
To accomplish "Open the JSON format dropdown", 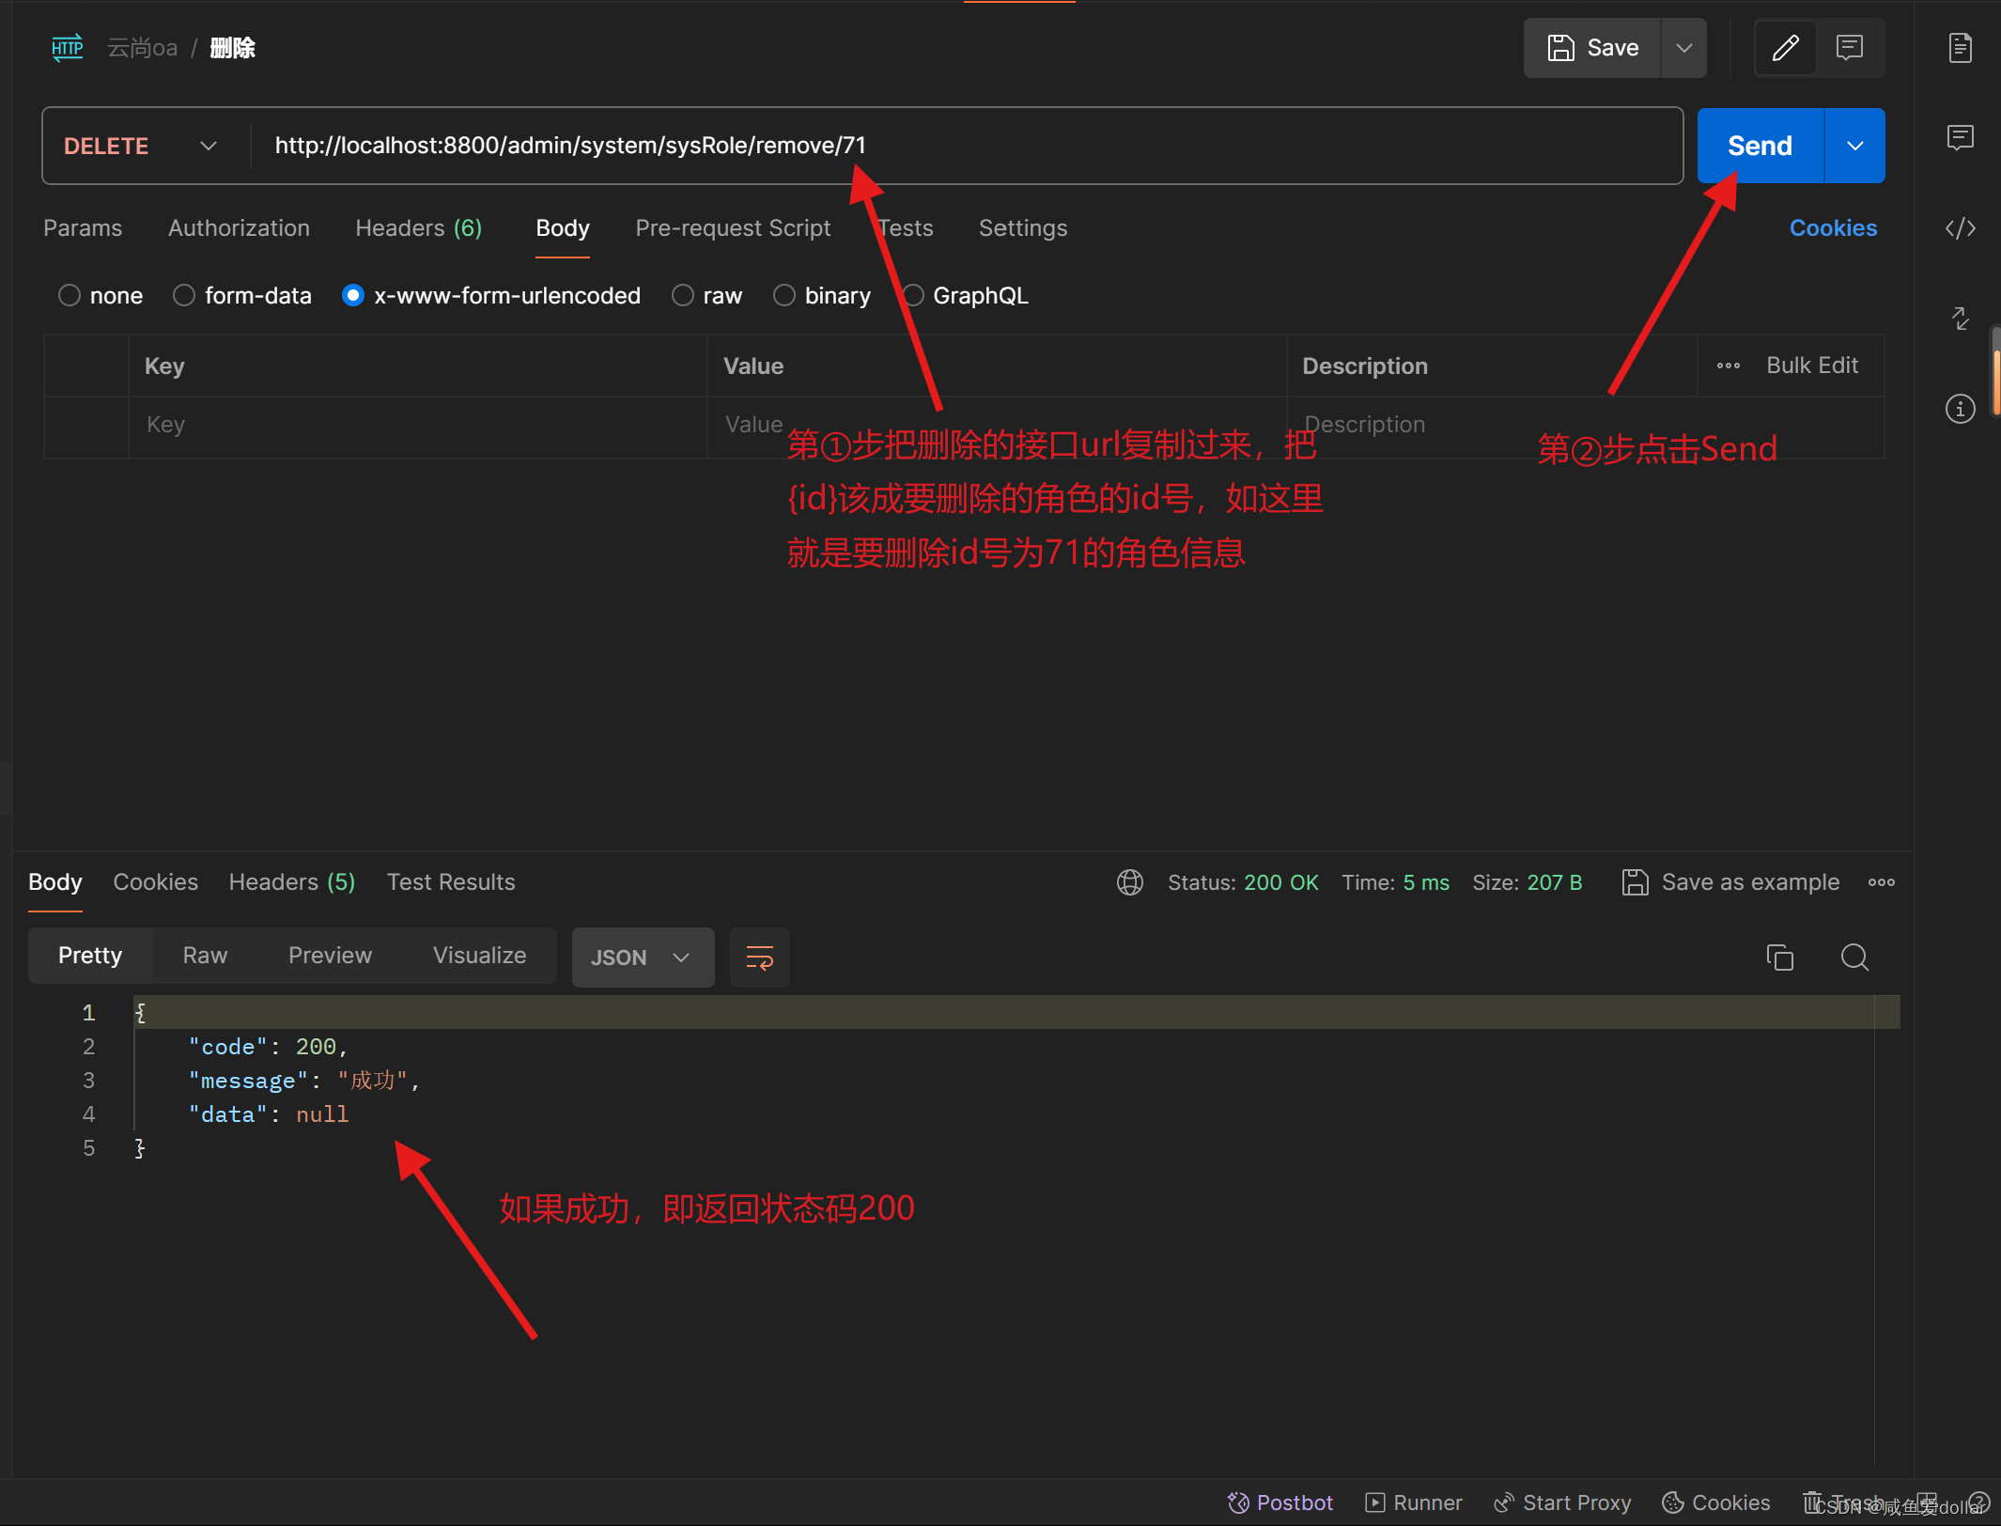I will (643, 958).
